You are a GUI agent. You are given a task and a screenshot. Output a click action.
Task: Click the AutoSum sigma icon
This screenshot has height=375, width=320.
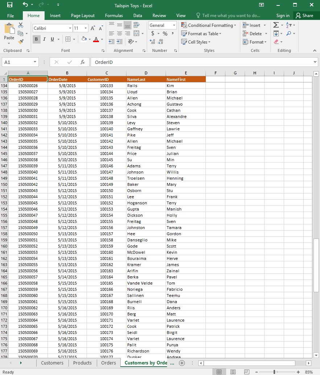pyautogui.click(x=276, y=25)
